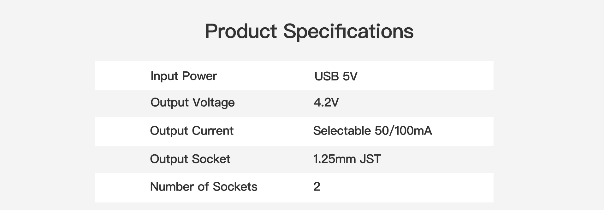Click the socket count value 2
Image resolution: width=604 pixels, height=210 pixels.
point(317,187)
